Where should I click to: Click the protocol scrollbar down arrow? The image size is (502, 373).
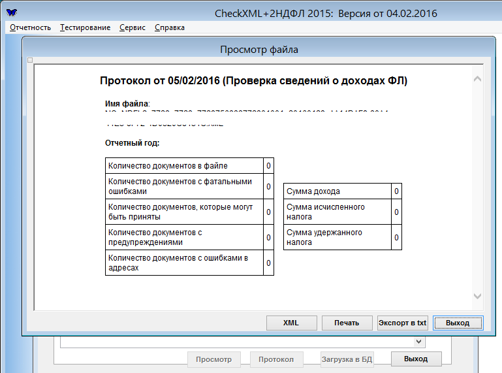click(477, 296)
